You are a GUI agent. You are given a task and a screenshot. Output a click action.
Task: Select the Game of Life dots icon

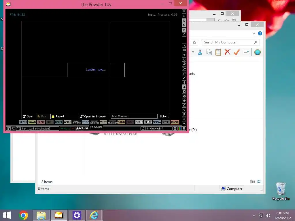click(184, 105)
